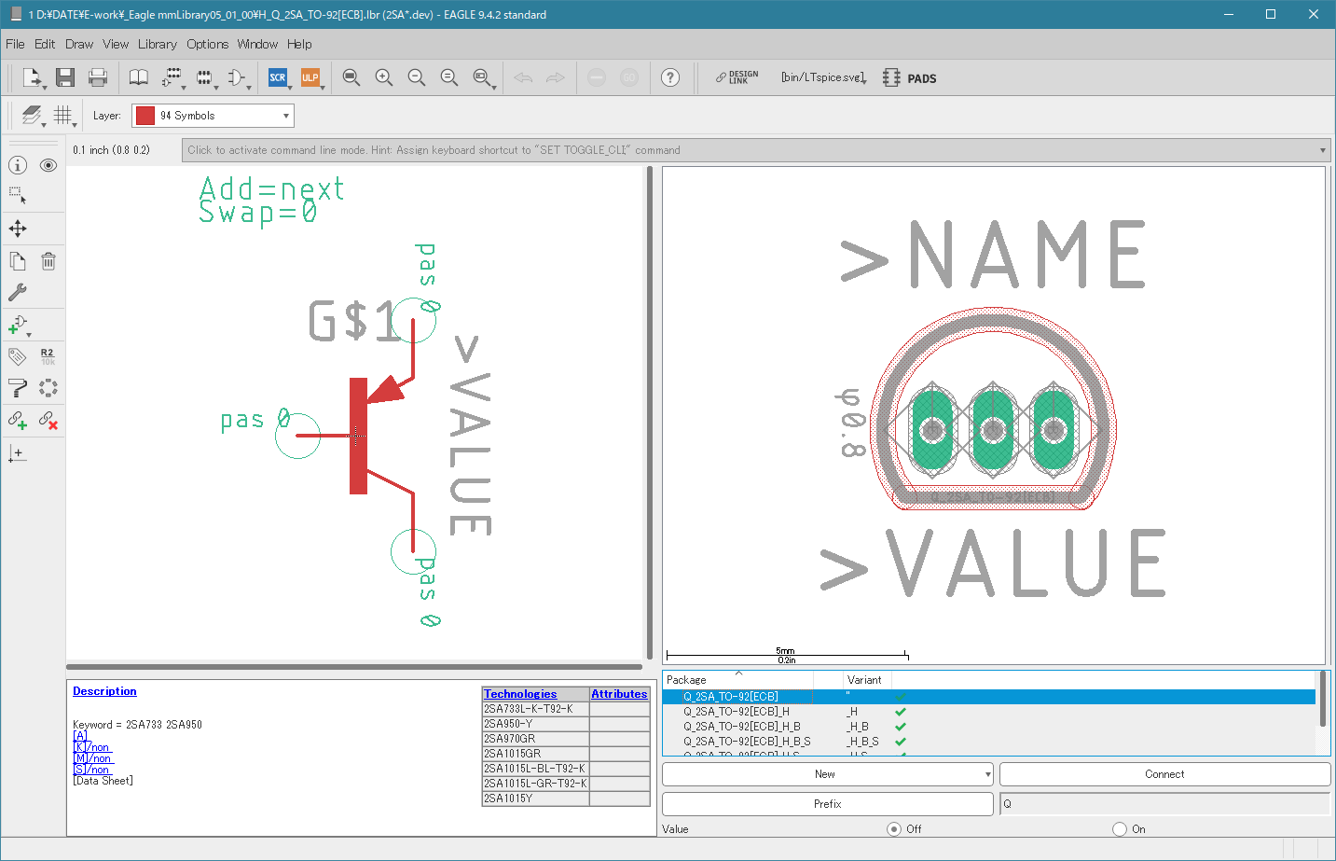Open the ULP user language program icon
The image size is (1336, 861).
click(x=310, y=77)
